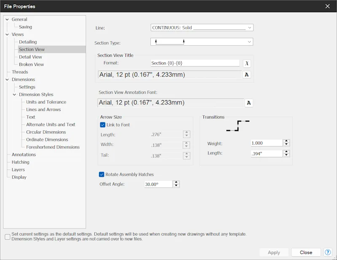Collapse the Views tree node
The image size is (337, 260).
click(x=7, y=34)
